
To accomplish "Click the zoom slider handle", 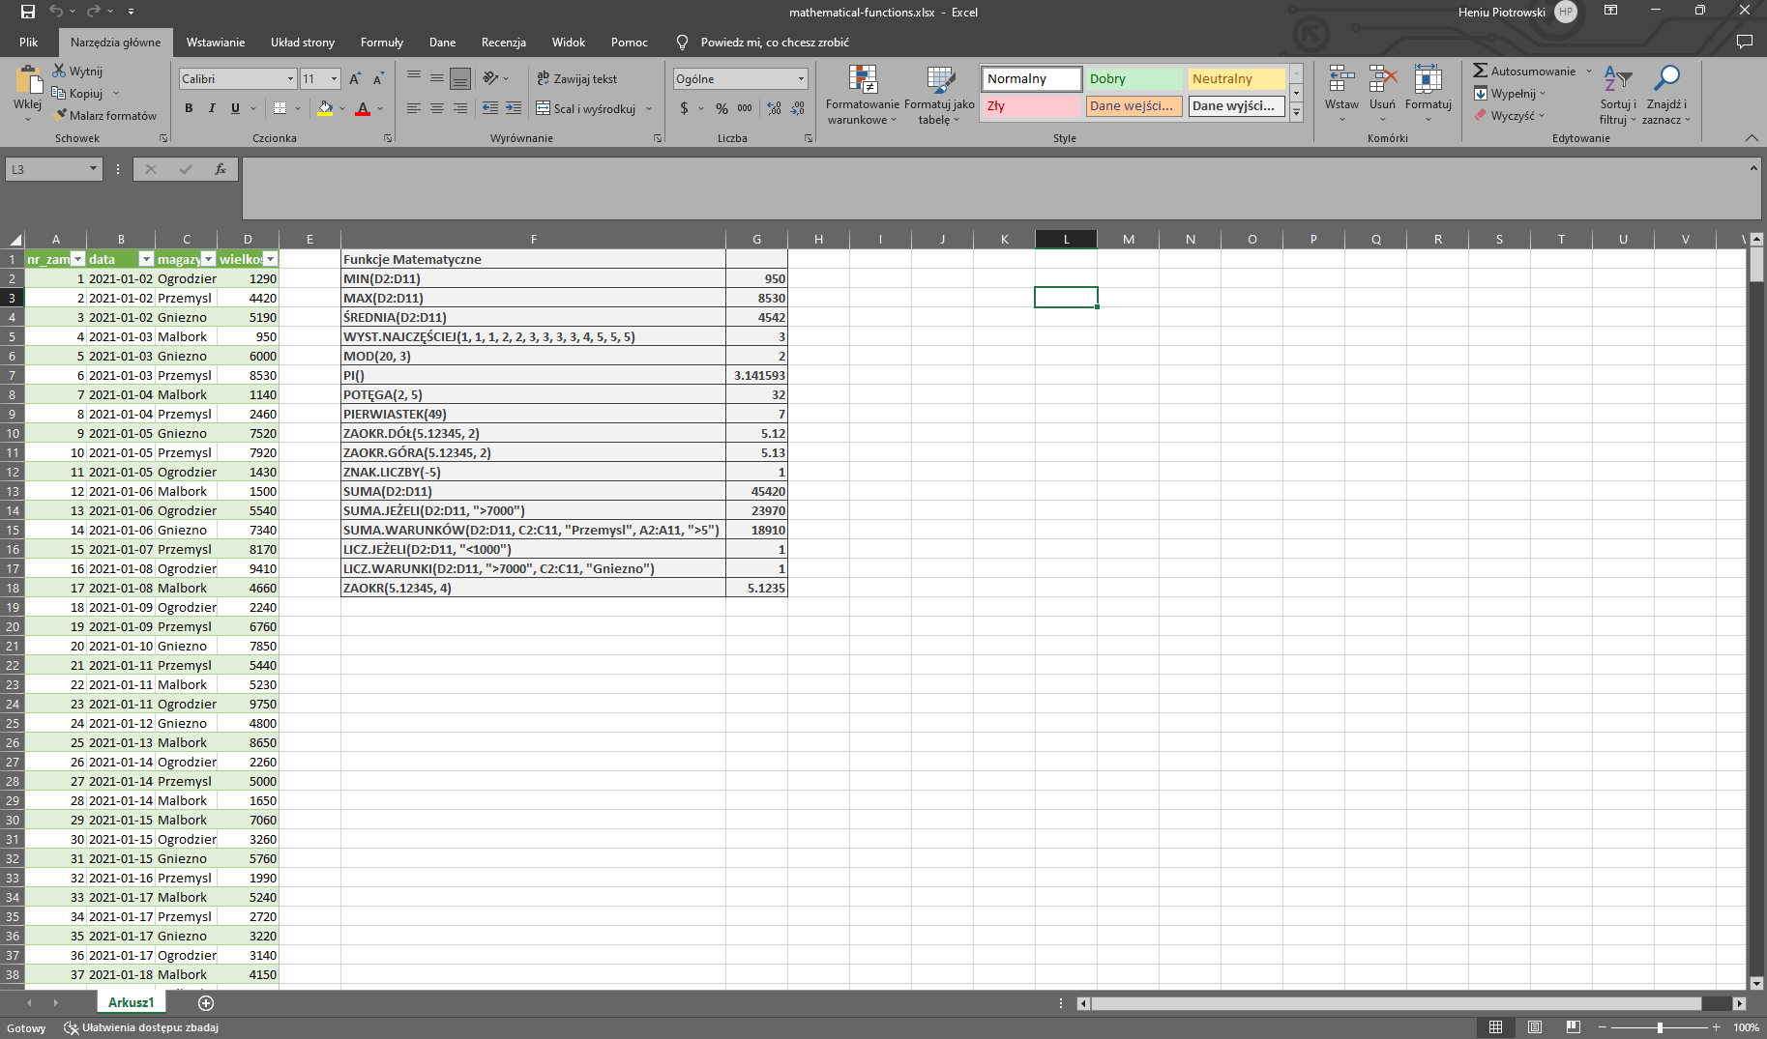I will pyautogui.click(x=1660, y=1027).
